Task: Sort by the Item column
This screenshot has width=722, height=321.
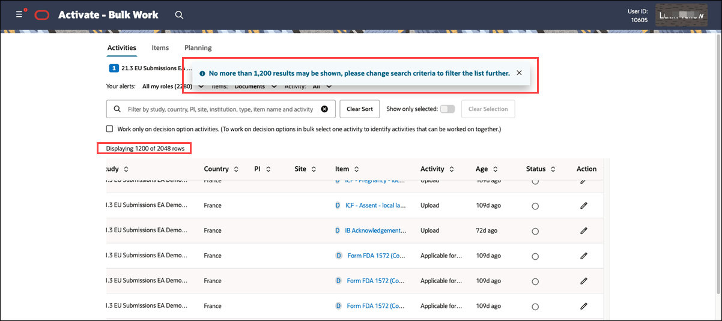Action: pyautogui.click(x=356, y=169)
